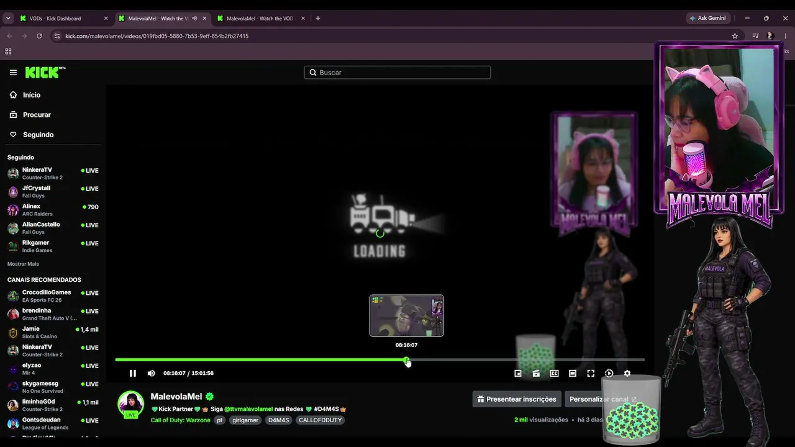Click the Alinex avatar icon
This screenshot has height=447, width=795.
(x=13, y=210)
